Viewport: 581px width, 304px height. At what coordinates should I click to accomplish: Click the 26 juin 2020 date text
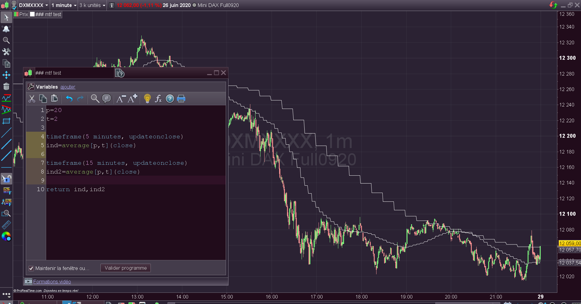pyautogui.click(x=177, y=5)
